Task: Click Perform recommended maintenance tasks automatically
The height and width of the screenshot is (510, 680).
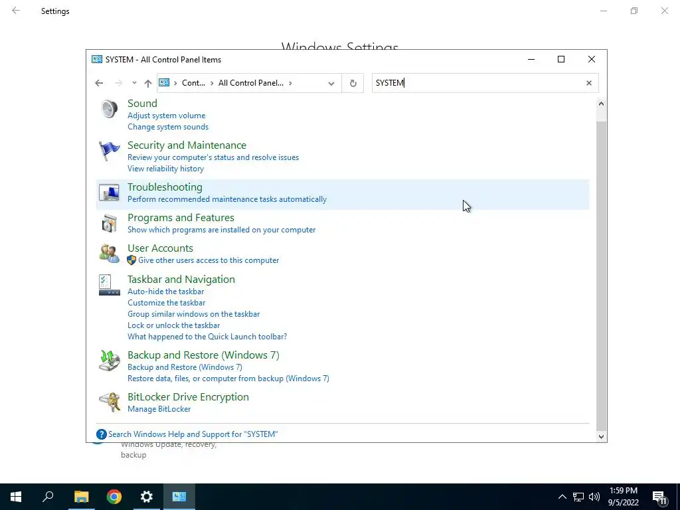Action: click(x=227, y=199)
